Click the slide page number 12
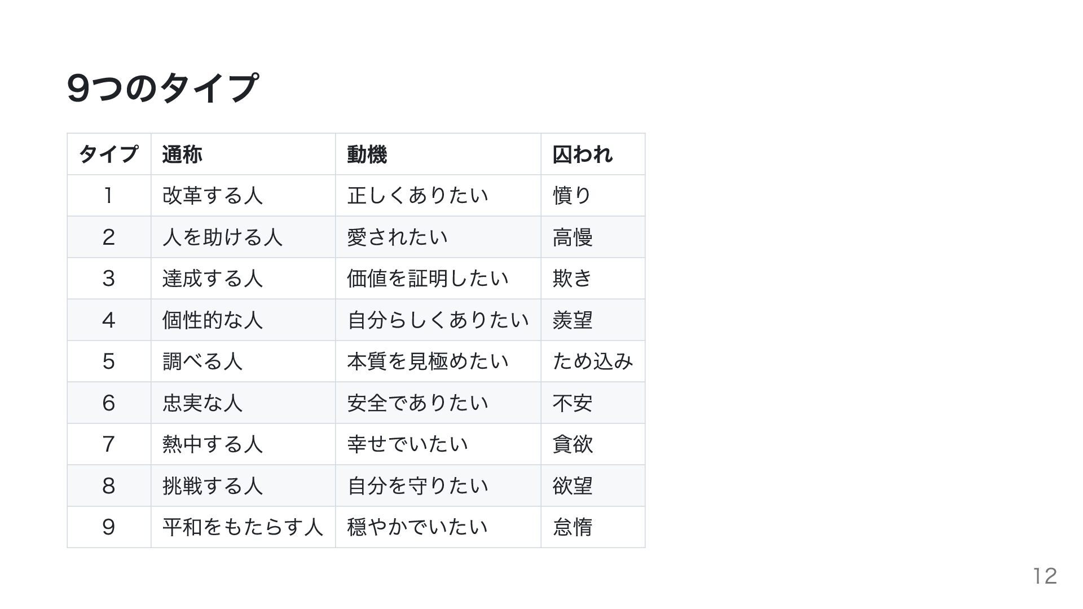Viewport: 1083px width, 609px height. click(1045, 576)
